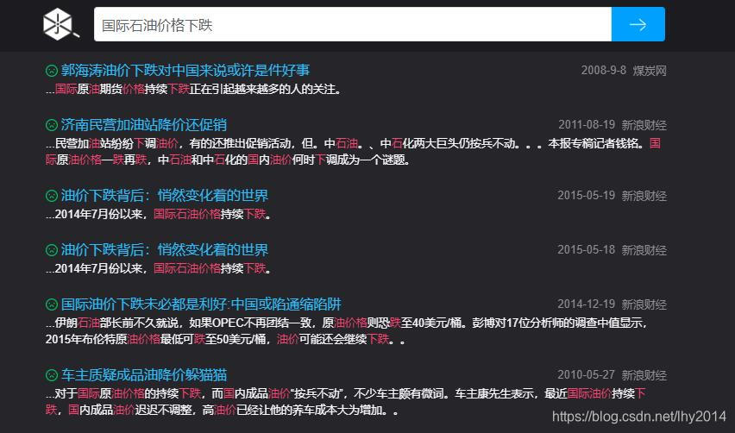Submit search with the blue arrow button
The image size is (735, 433).
[x=638, y=24]
